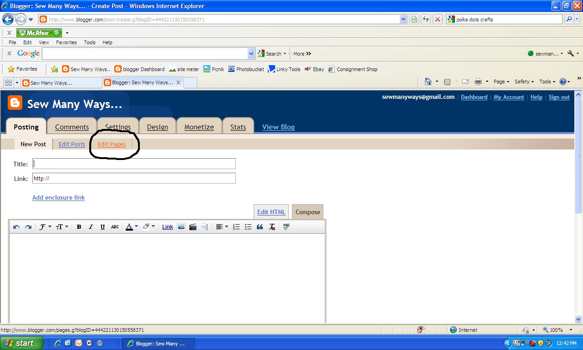583x350 pixels.
Task: Toggle italic formatting in editor toolbar
Action: [91, 227]
